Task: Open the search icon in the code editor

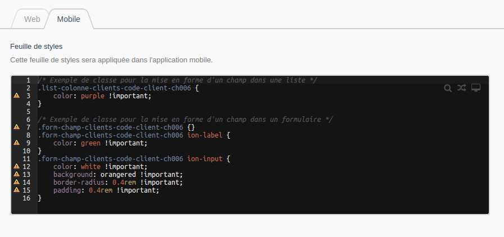Action: click(448, 88)
